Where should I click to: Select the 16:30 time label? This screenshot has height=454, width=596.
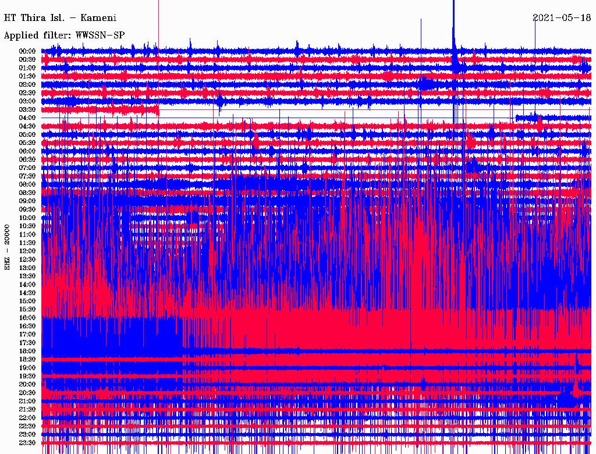click(x=27, y=327)
